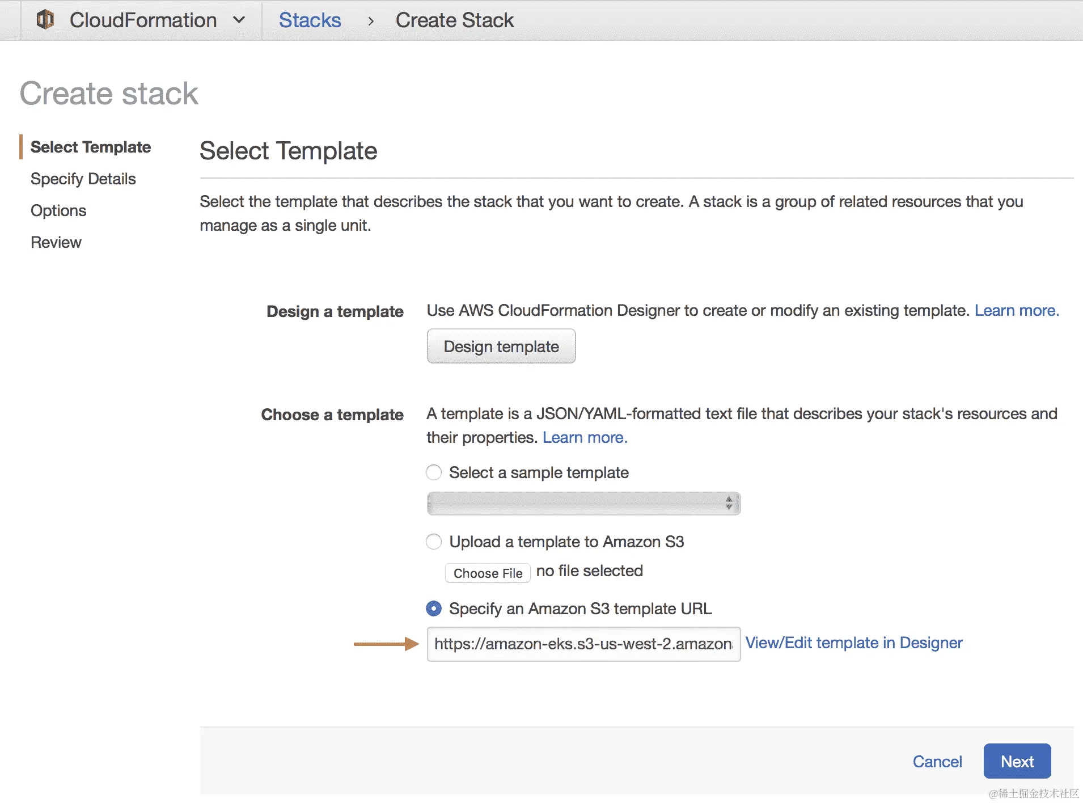Open the Stacks breadcrumb link
This screenshot has height=803, width=1083.
pos(310,20)
